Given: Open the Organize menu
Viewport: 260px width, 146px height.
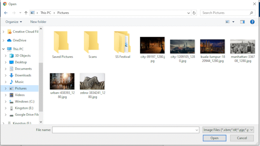Looking at the screenshot, I should (14, 22).
